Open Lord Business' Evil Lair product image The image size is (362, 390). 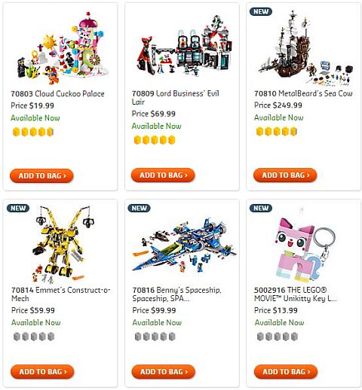184,45
